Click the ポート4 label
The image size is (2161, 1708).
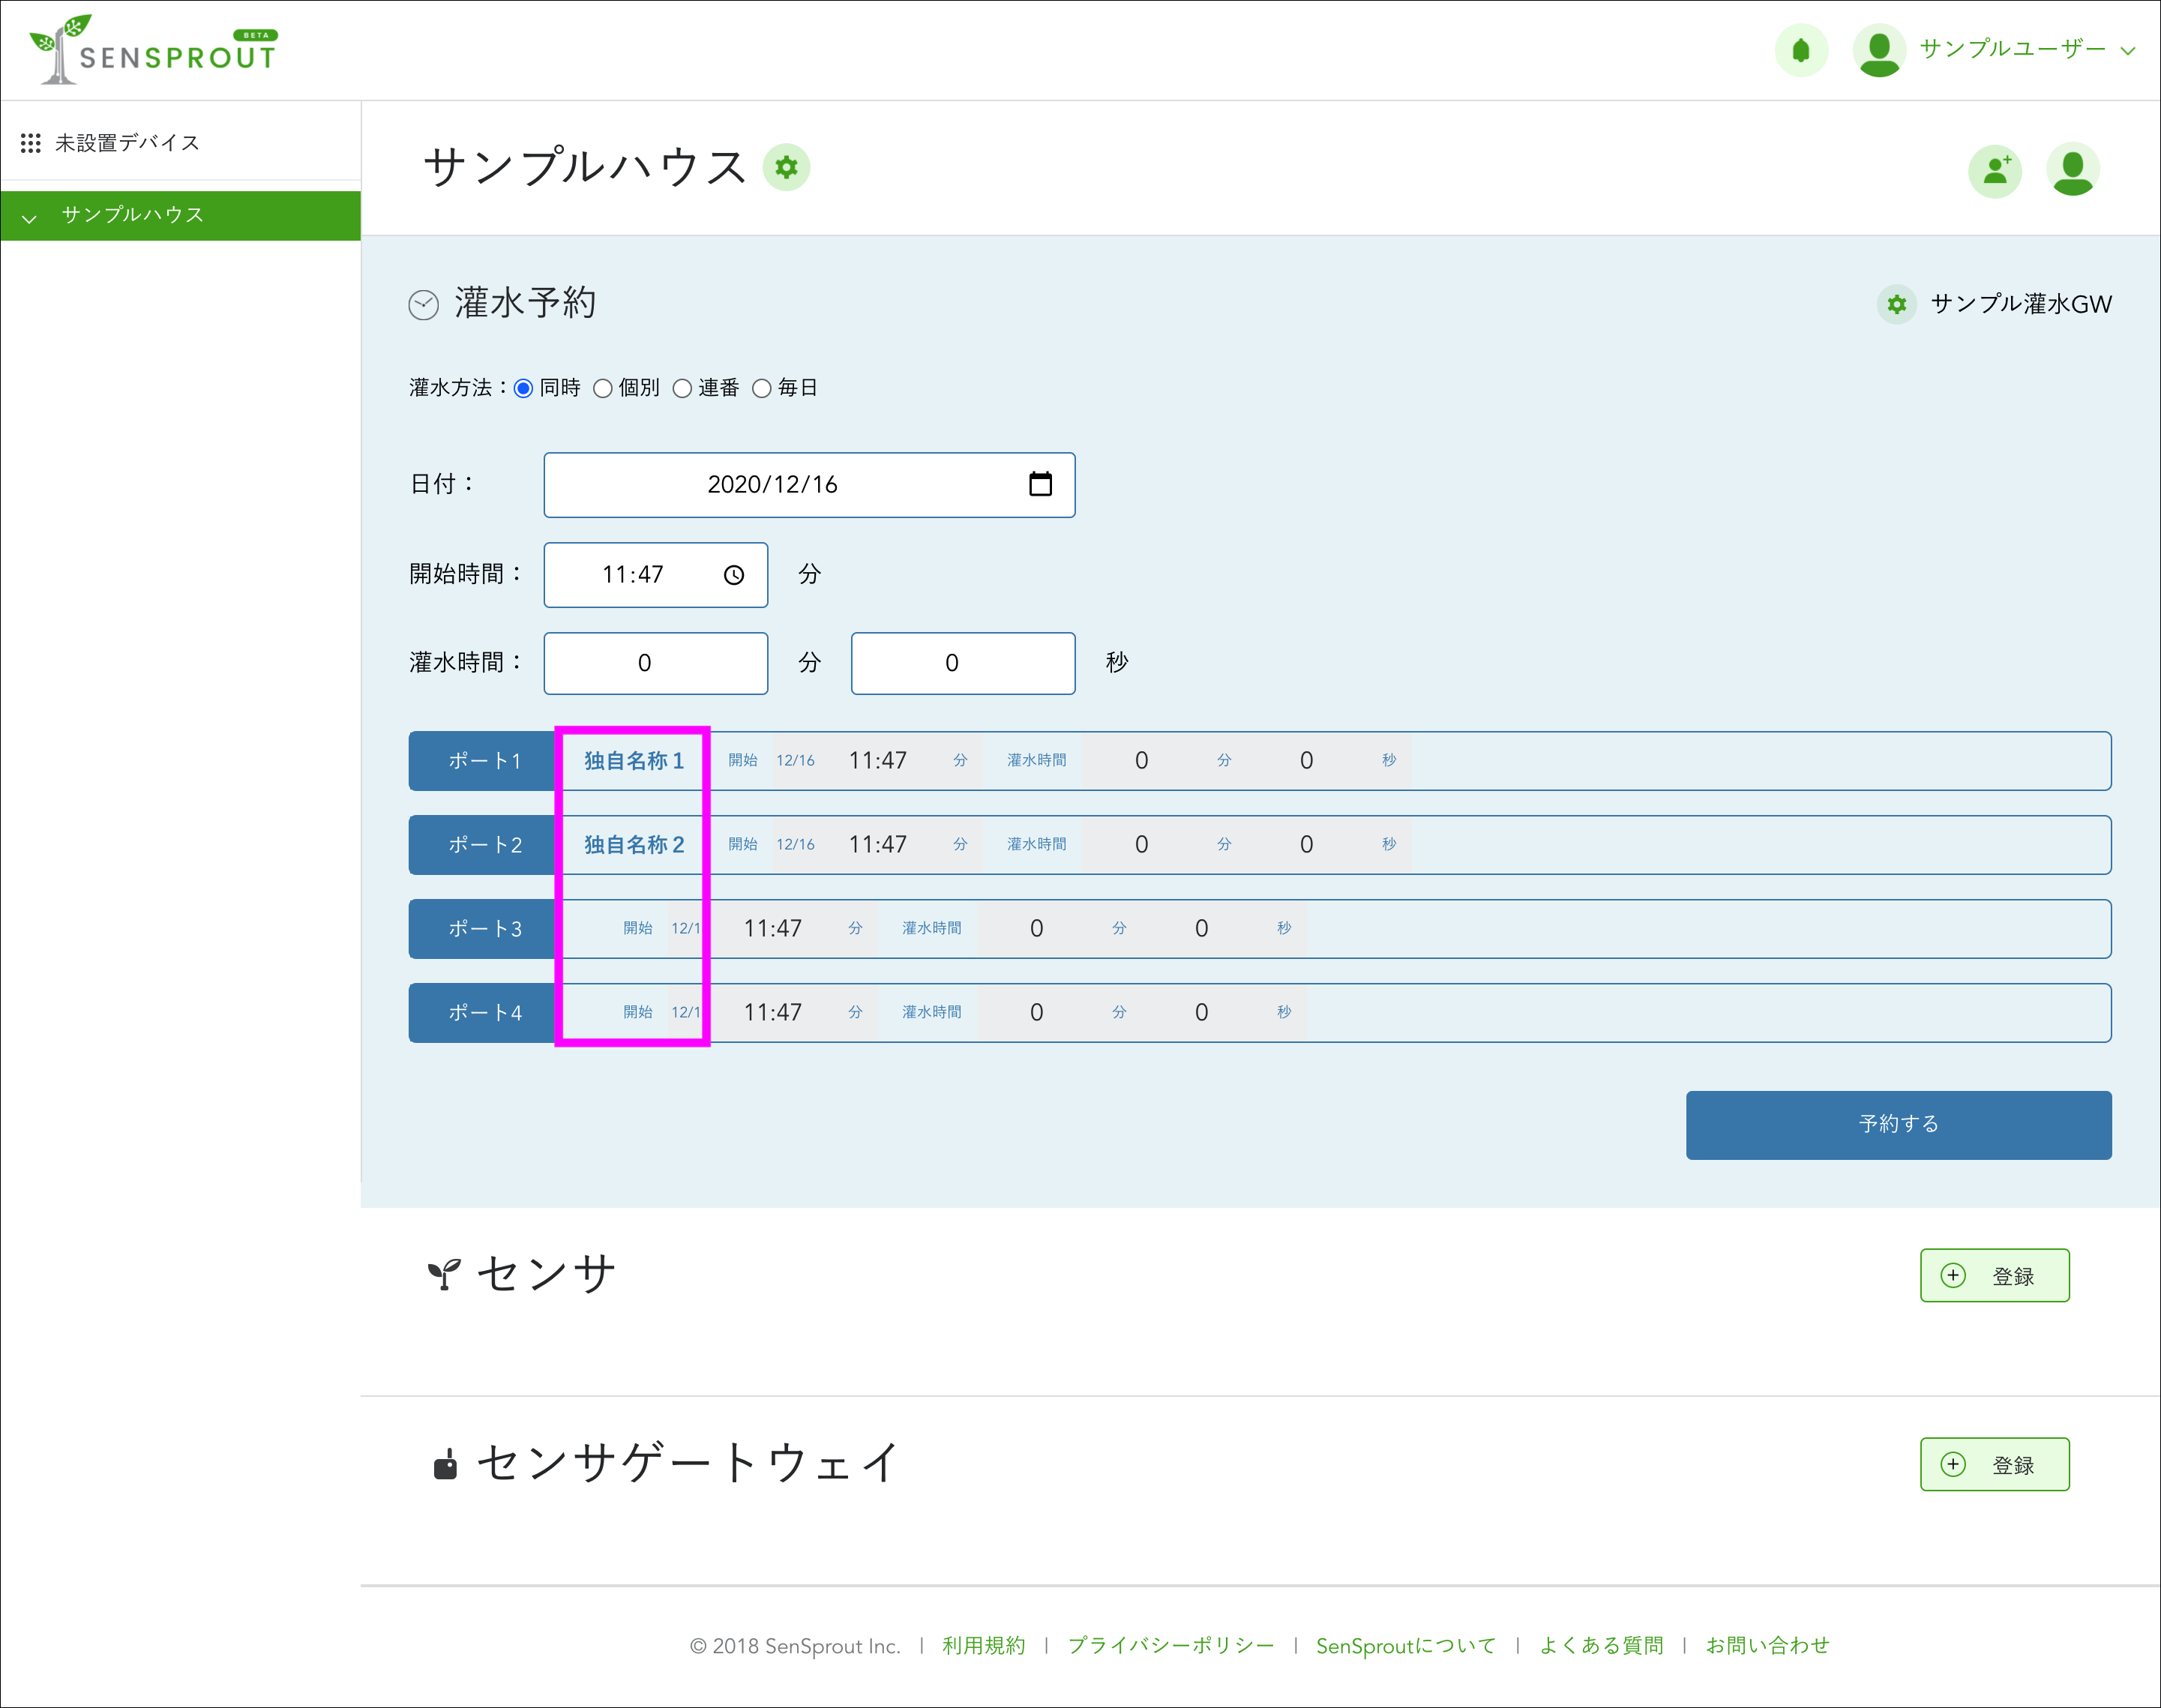pyautogui.click(x=485, y=1013)
